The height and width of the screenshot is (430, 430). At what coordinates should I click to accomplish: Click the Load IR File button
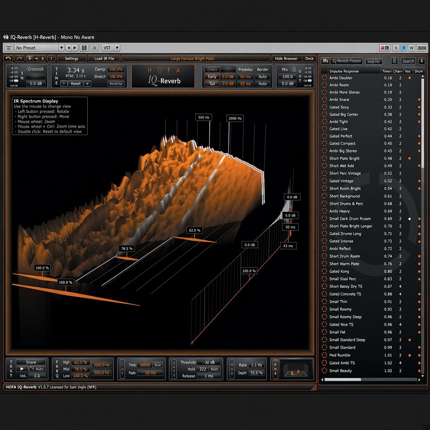click(x=104, y=58)
